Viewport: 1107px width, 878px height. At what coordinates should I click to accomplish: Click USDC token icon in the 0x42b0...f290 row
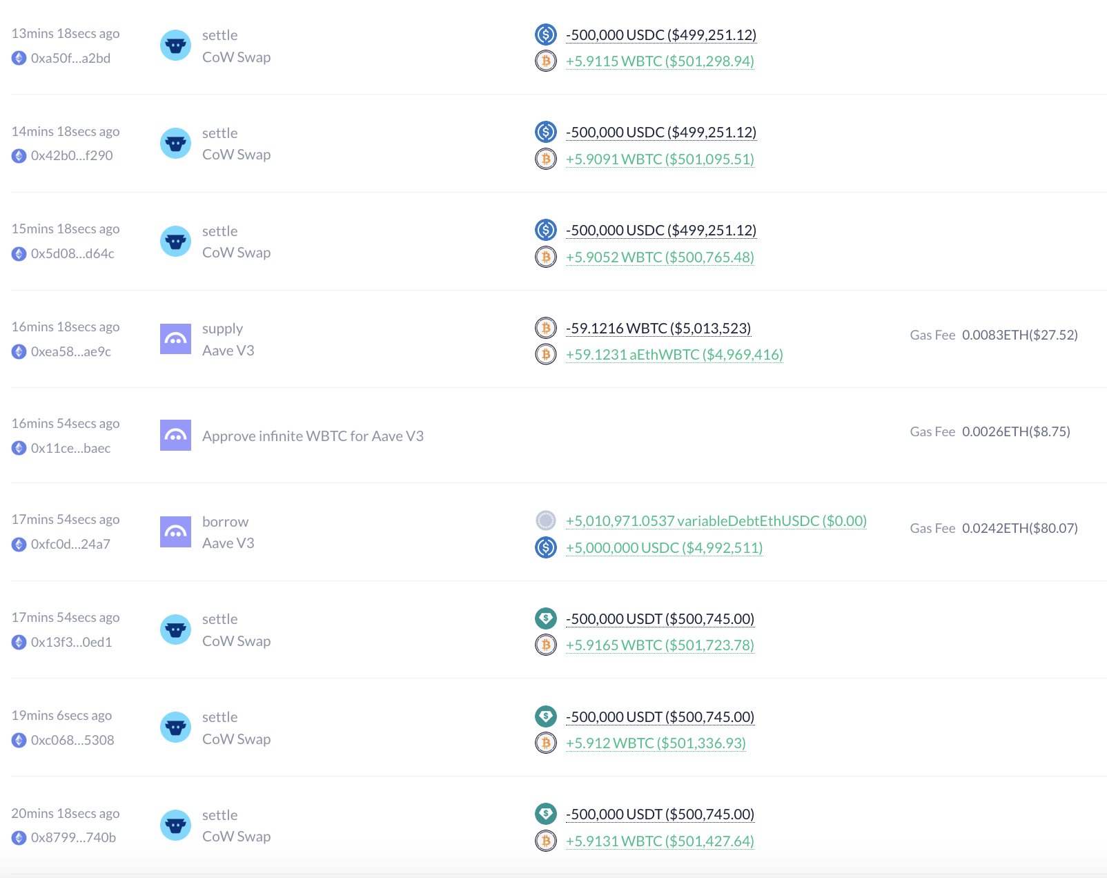546,131
